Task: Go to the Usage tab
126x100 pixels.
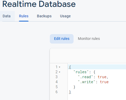Action: [65, 16]
